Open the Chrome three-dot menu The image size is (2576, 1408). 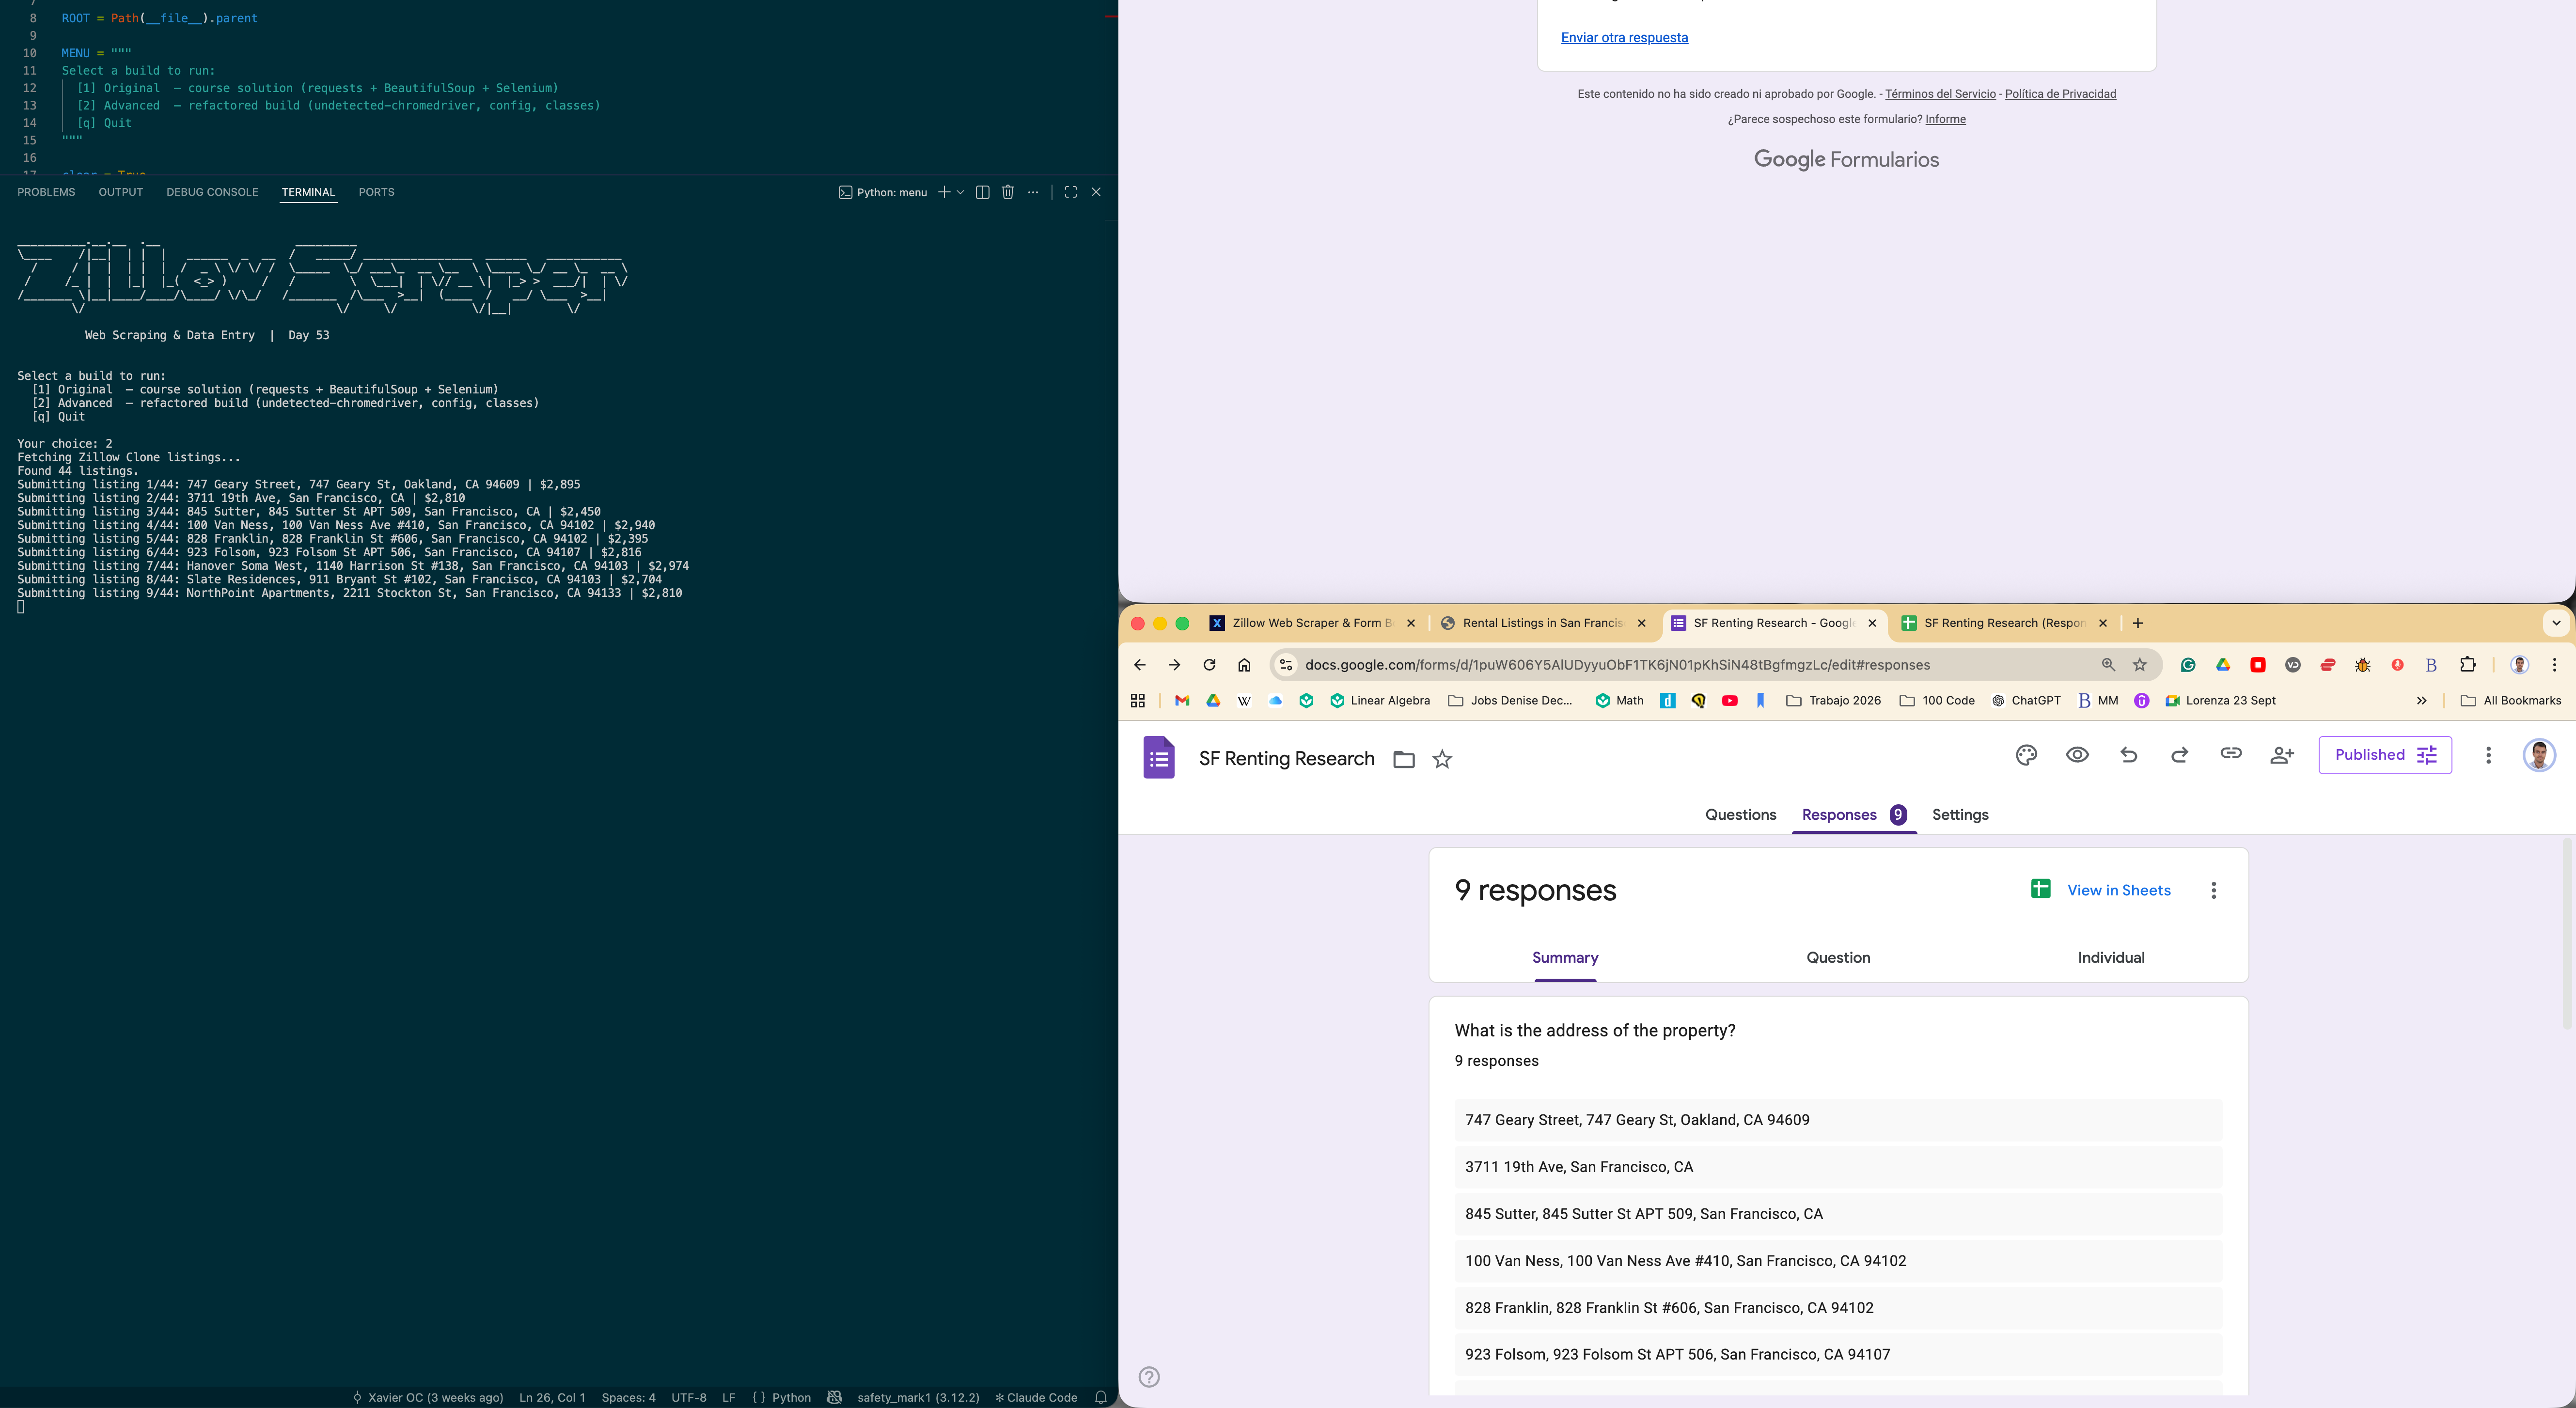(x=2554, y=665)
